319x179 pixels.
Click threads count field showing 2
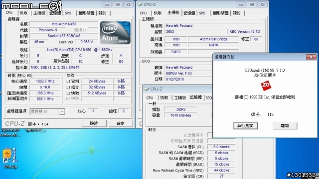124,111
